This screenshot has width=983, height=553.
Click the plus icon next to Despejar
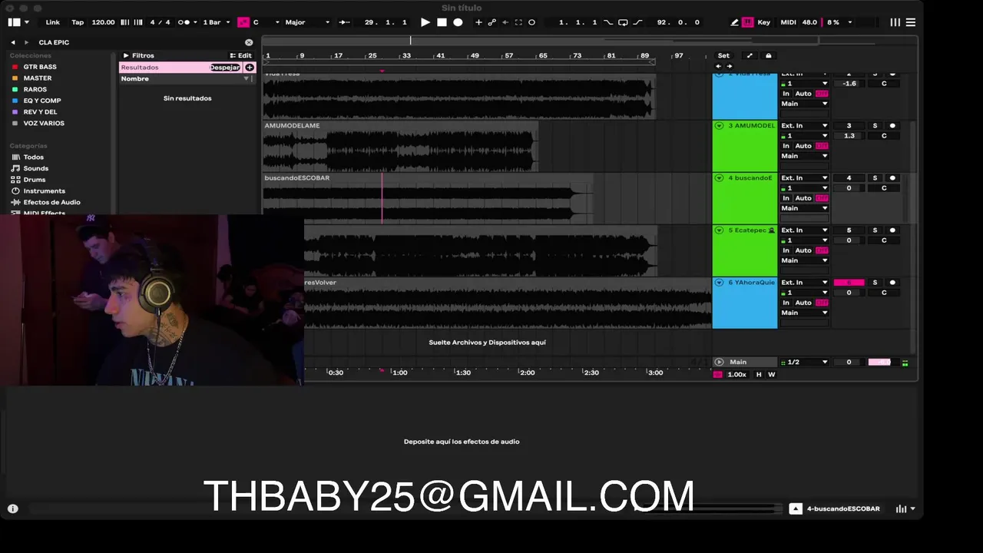coord(250,68)
